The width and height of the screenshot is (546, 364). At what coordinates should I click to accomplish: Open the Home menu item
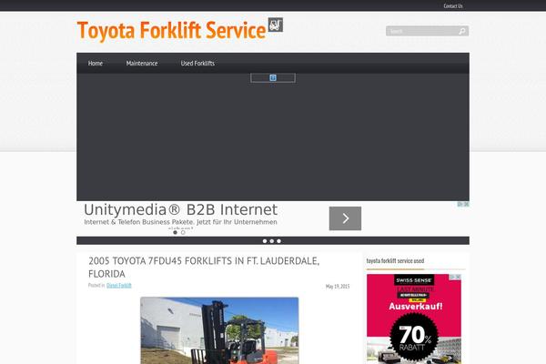(96, 63)
